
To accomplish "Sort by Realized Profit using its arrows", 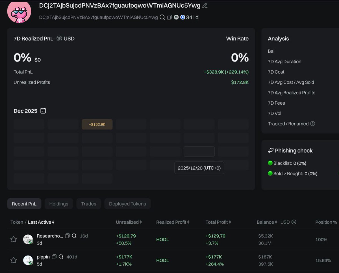I will click(189, 222).
